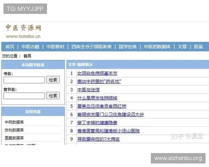The height and width of the screenshot is (167, 209).
Task: Open the 国学经典 navigation item
Action: pos(128,47)
